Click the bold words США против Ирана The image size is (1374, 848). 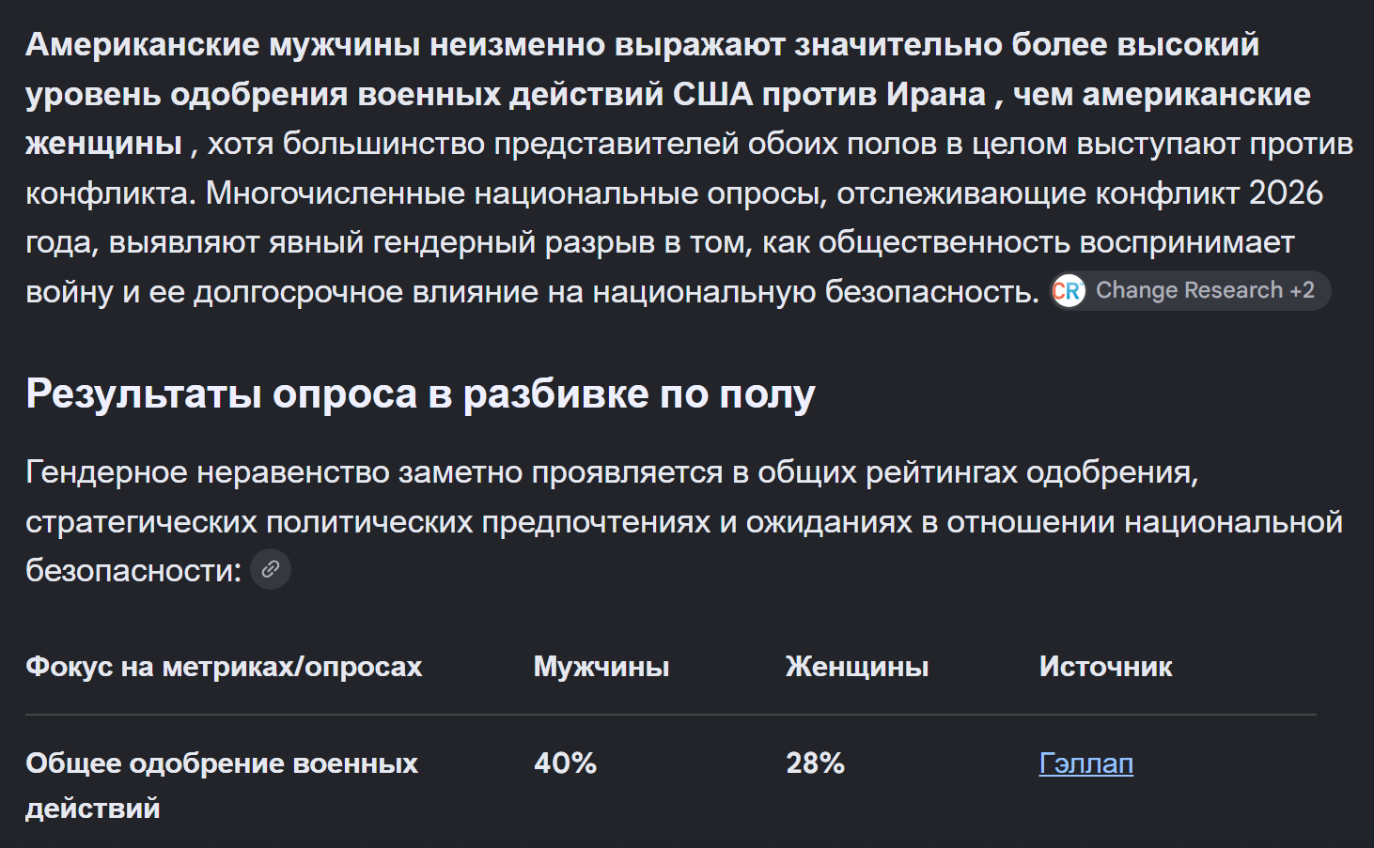pos(829,94)
